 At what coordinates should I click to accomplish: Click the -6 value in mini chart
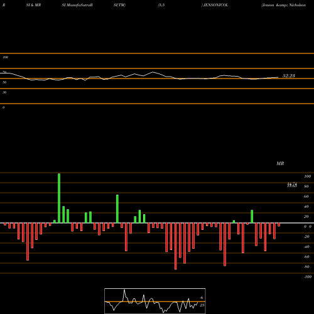pos(201,298)
